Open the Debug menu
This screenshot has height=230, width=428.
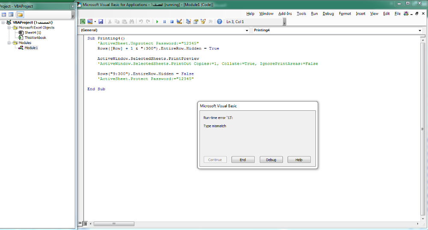tap(328, 14)
